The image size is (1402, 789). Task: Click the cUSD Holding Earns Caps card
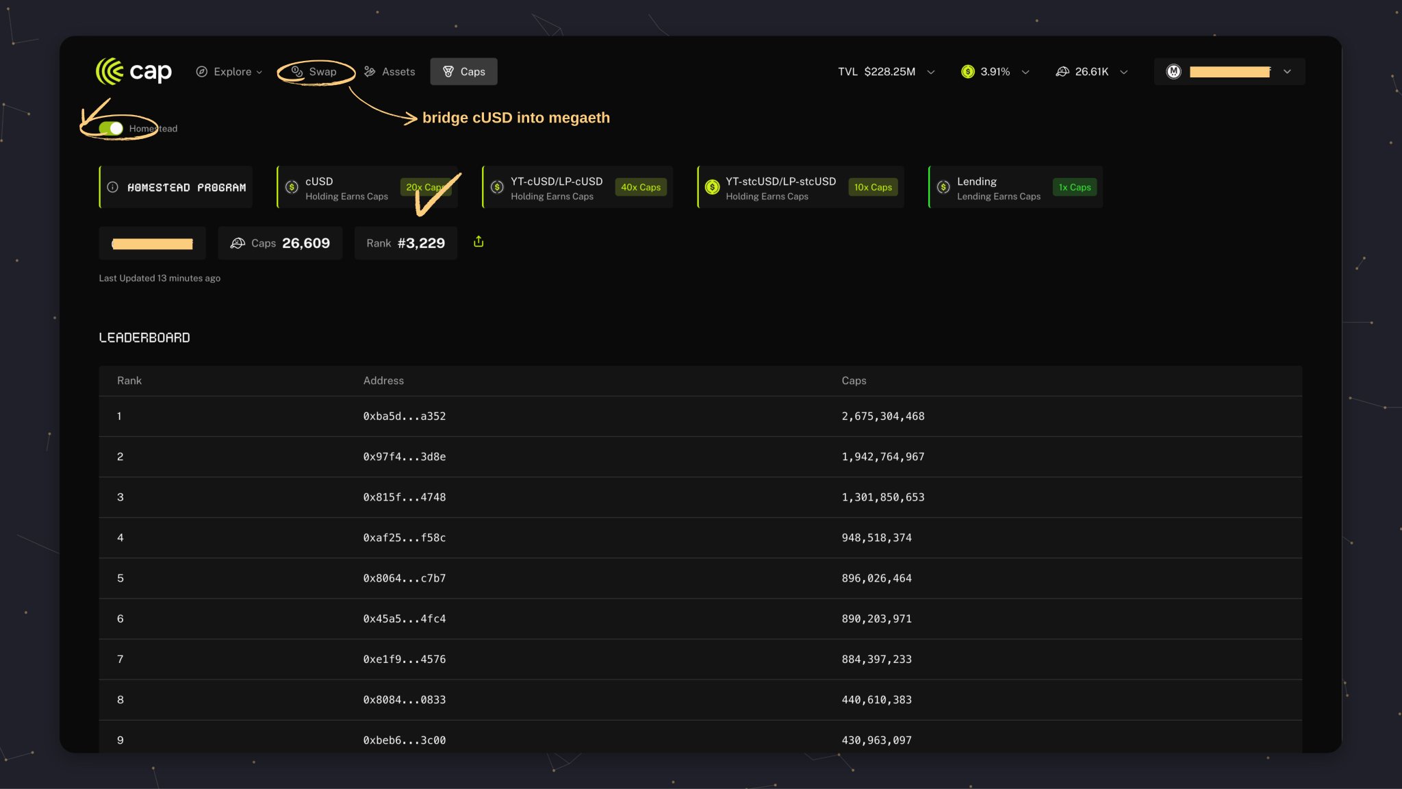pos(346,188)
